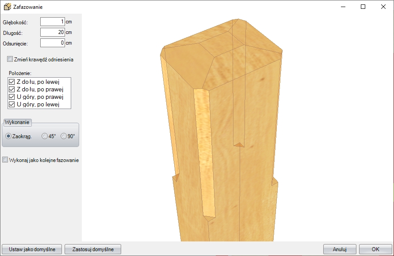Click the Zafazowanie dialog title icon
The image size is (394, 256).
click(x=7, y=7)
